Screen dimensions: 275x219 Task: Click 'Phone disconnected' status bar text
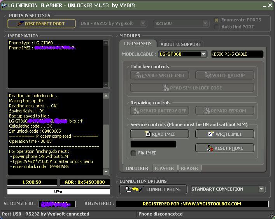click(x=161, y=214)
